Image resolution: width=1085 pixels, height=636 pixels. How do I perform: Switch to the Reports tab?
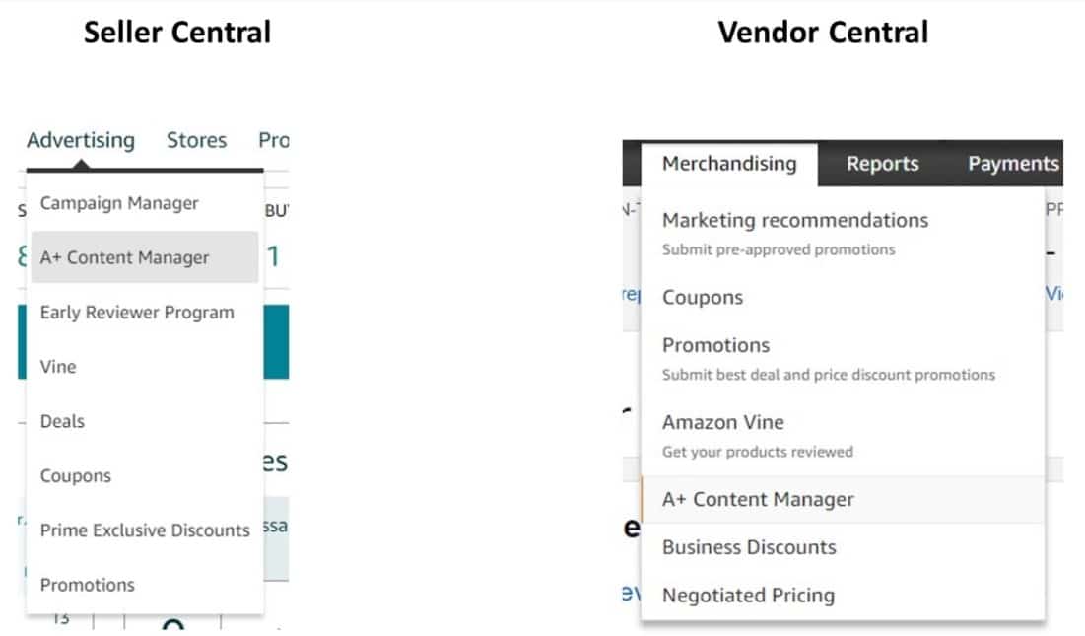(882, 164)
